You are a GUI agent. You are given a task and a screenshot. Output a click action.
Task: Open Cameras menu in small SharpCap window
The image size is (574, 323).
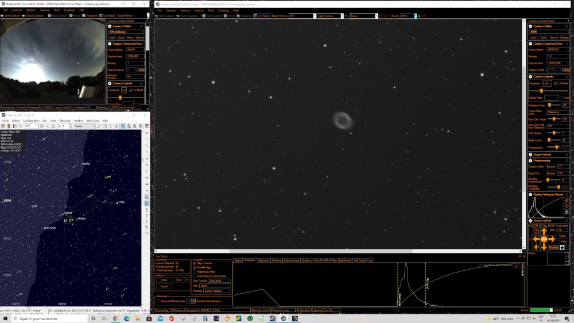coord(17,10)
